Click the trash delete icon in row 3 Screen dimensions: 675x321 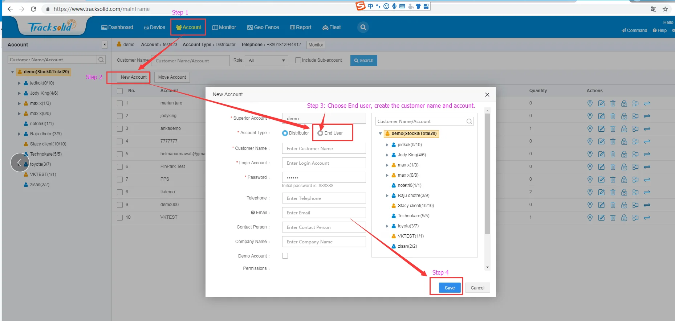(x=613, y=129)
